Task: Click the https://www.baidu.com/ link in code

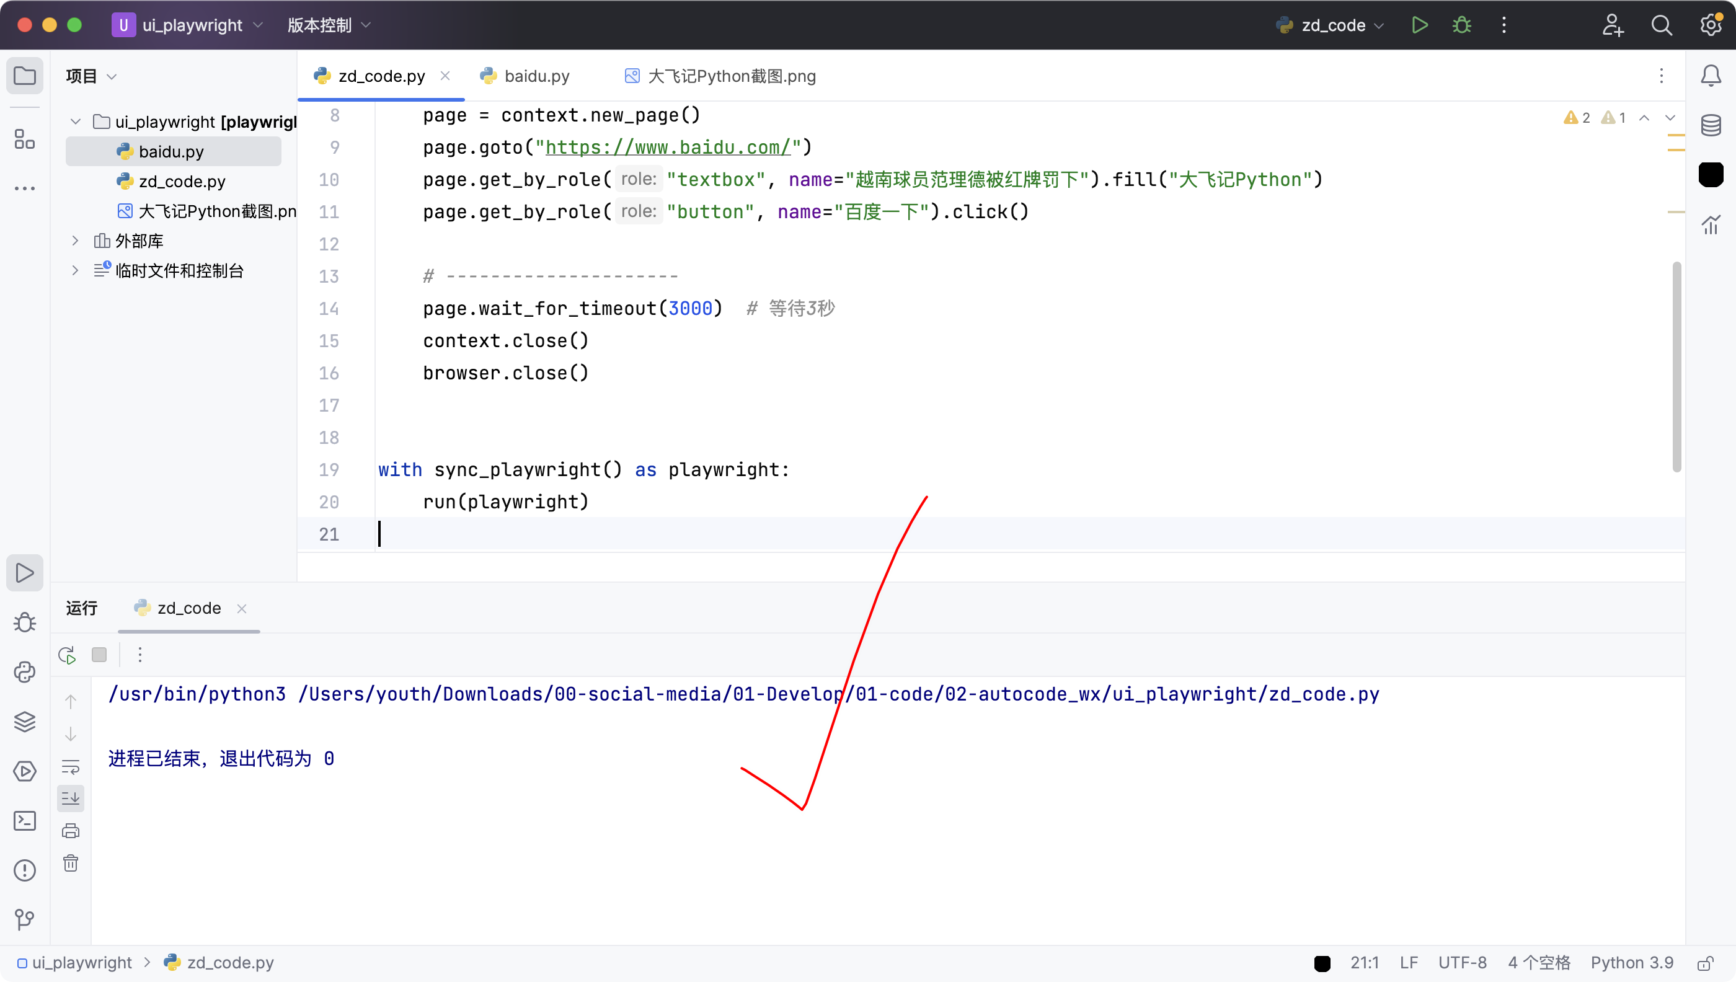Action: point(667,147)
